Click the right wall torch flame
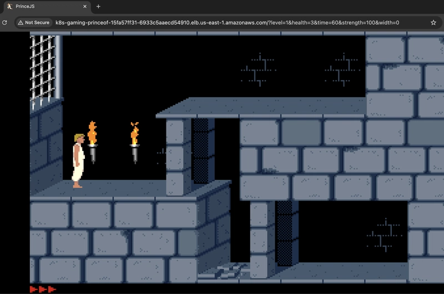Image resolution: width=444 pixels, height=294 pixels. tap(134, 133)
